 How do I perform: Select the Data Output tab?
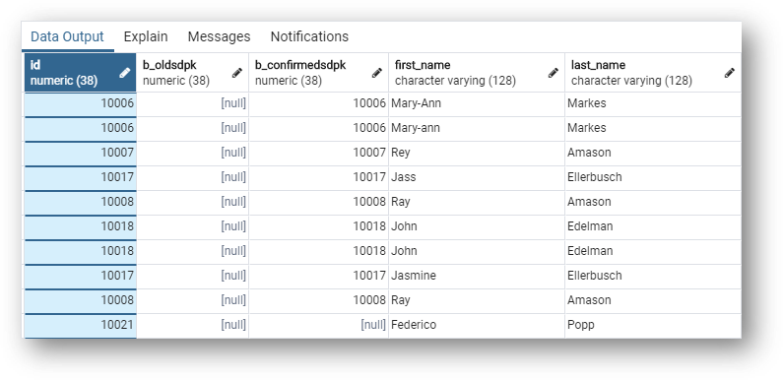67,37
